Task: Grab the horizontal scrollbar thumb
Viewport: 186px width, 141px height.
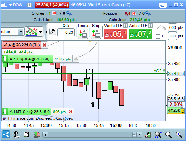Action: click(x=134, y=135)
